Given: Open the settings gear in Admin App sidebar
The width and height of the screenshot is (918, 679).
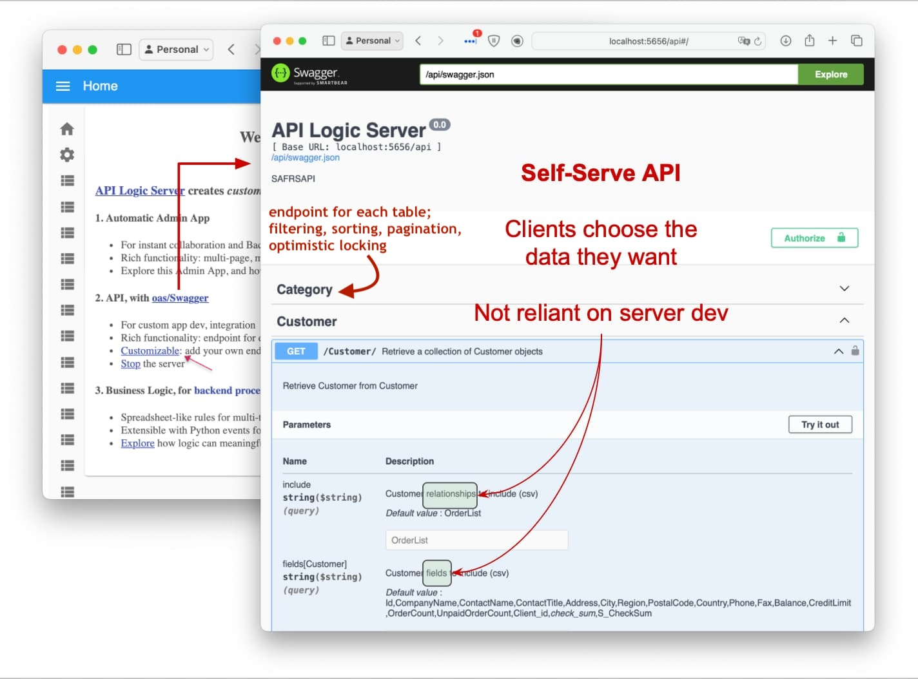Looking at the screenshot, I should click(x=67, y=155).
